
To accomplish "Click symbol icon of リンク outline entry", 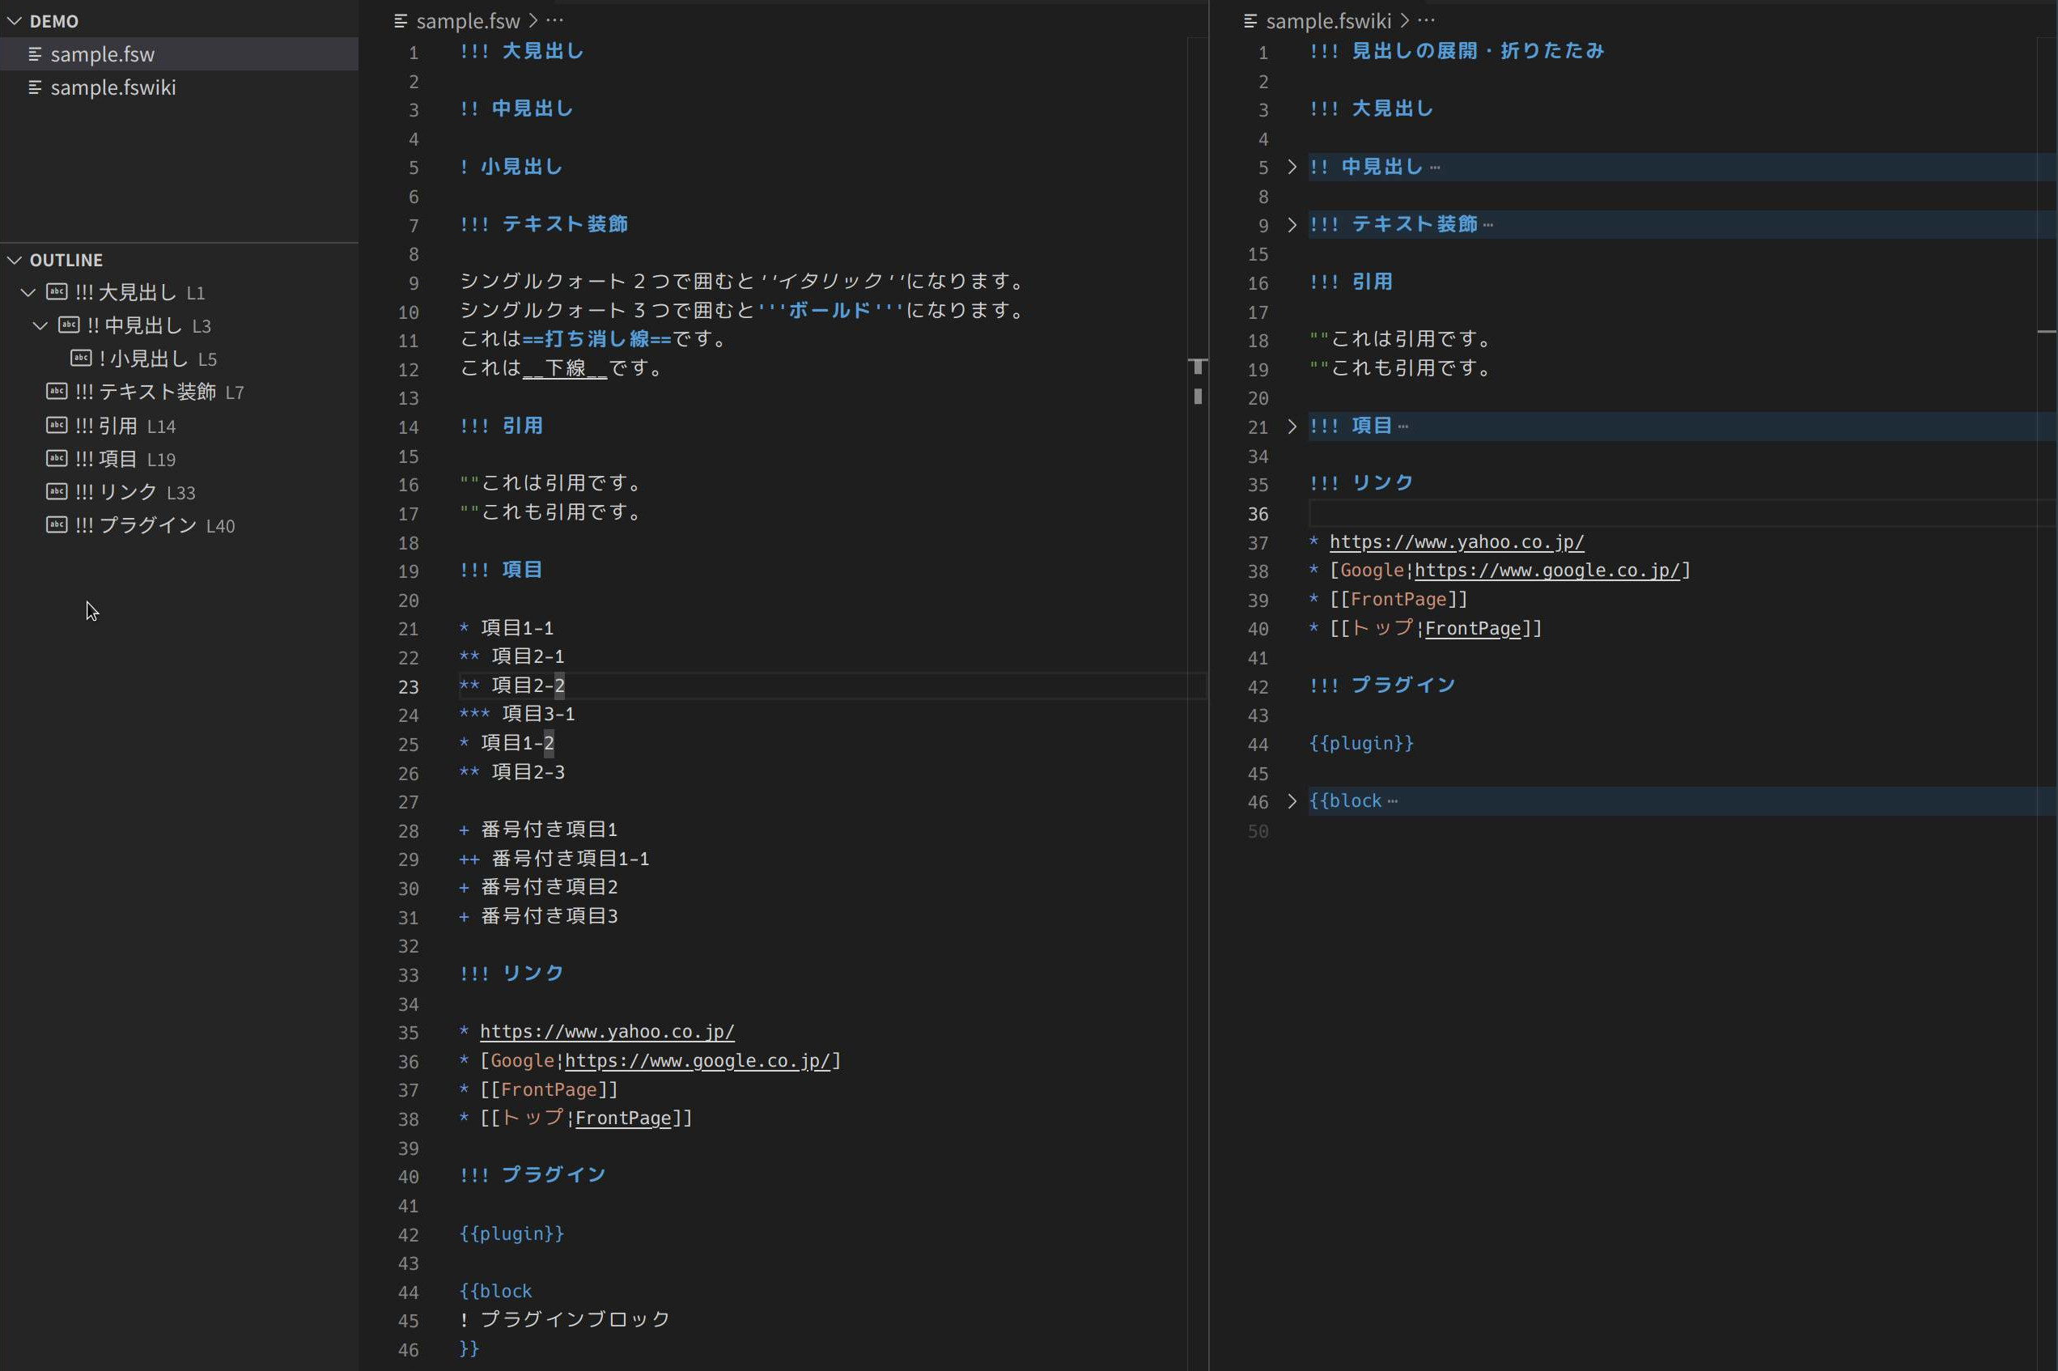I will point(57,491).
